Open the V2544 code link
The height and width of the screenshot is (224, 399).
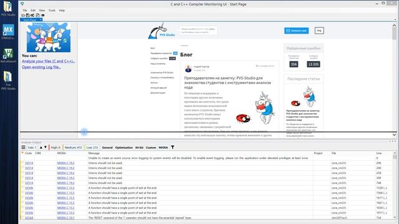29,218
